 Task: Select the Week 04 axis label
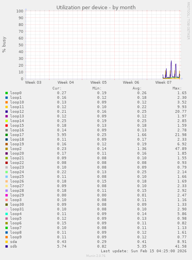point(66,83)
